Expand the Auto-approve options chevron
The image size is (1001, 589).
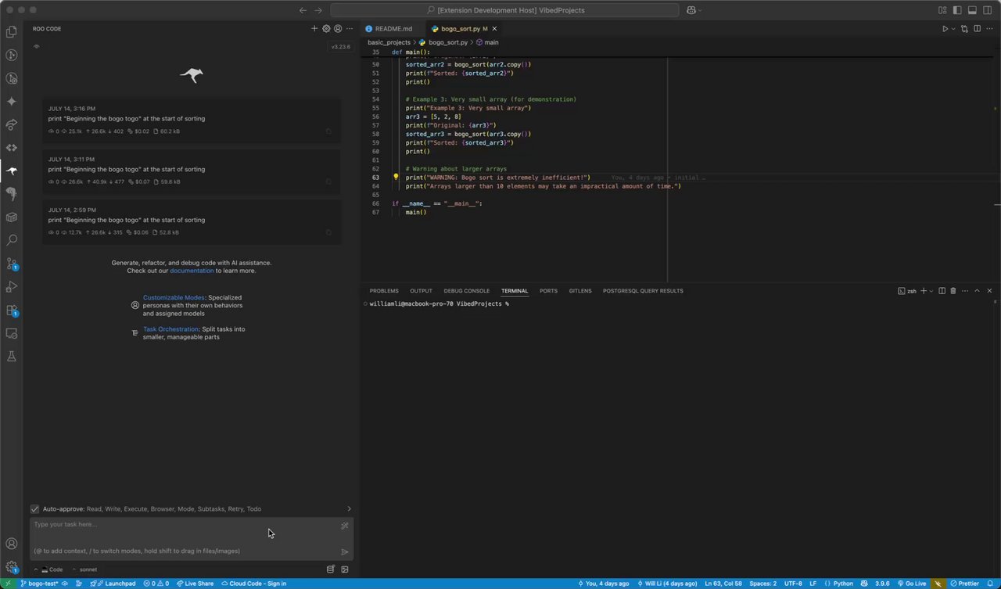tap(349, 509)
